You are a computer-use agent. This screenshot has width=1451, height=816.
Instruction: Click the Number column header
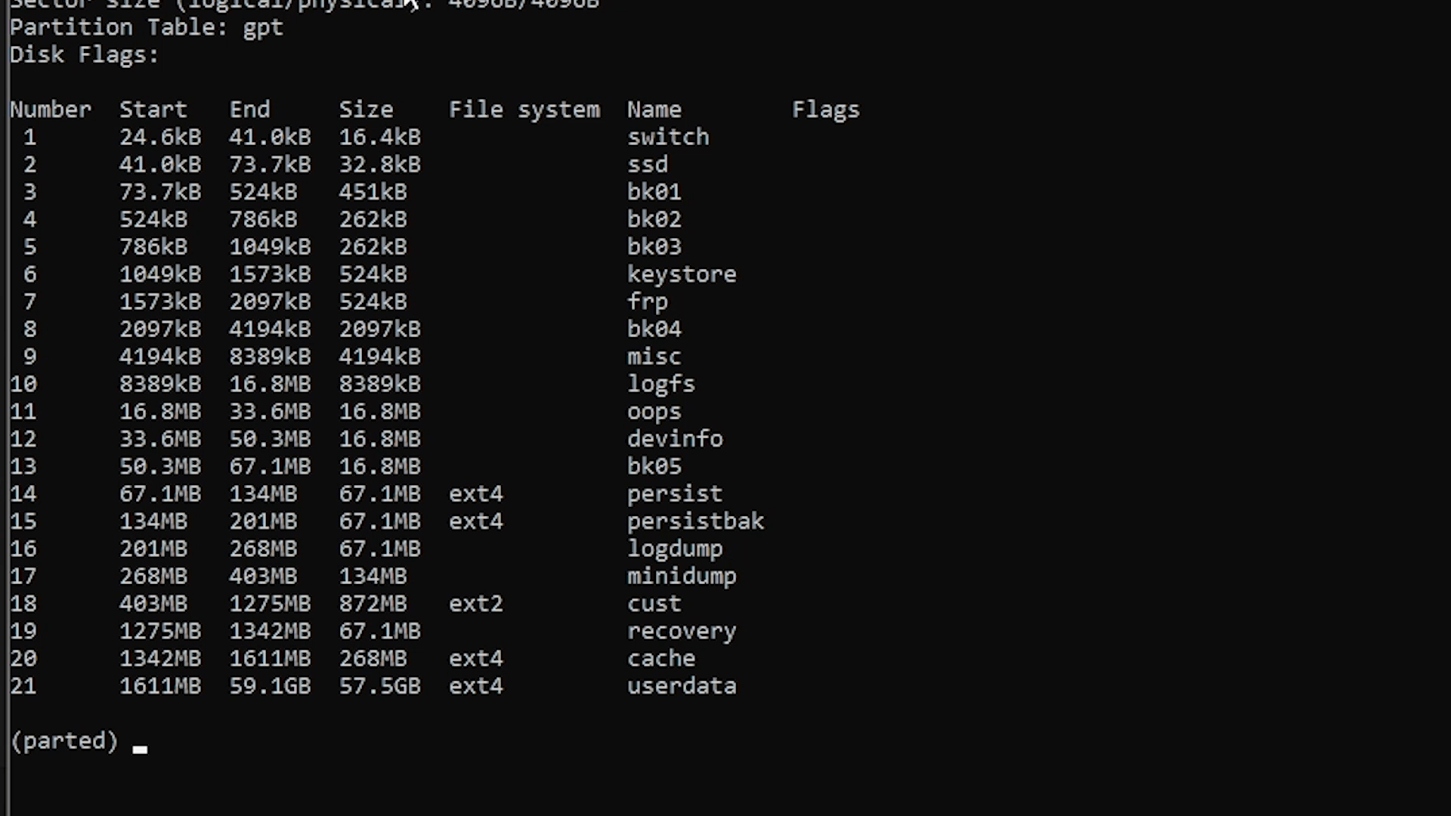(x=50, y=109)
